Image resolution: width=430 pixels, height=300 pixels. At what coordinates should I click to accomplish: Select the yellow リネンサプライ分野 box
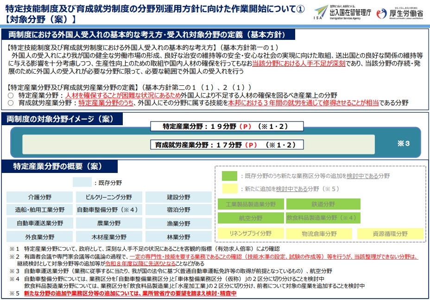pos(250,234)
